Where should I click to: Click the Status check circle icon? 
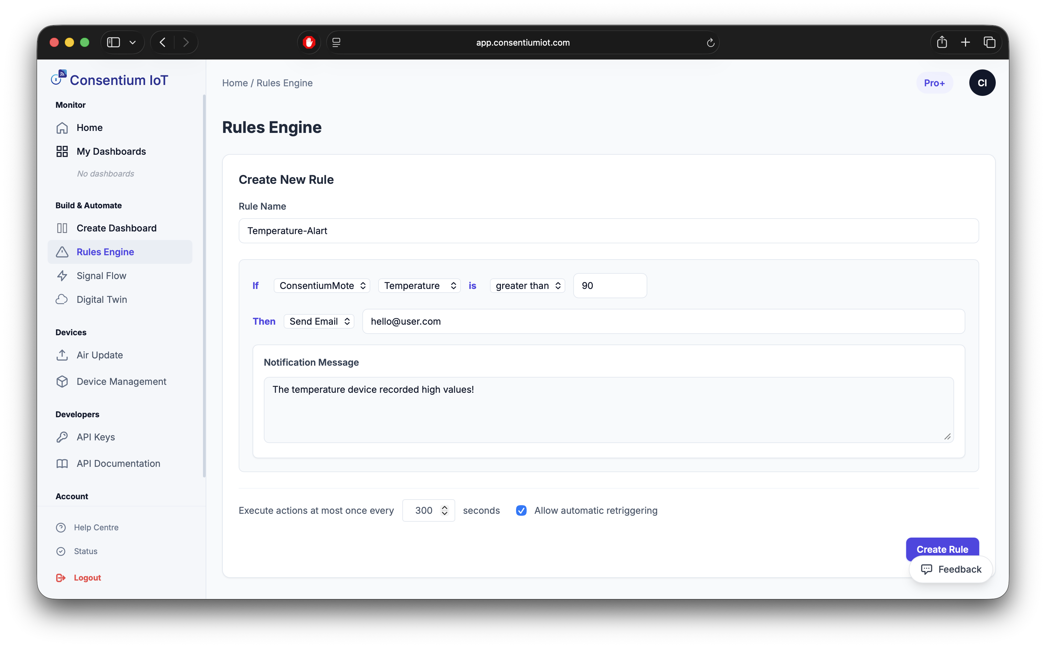point(61,551)
